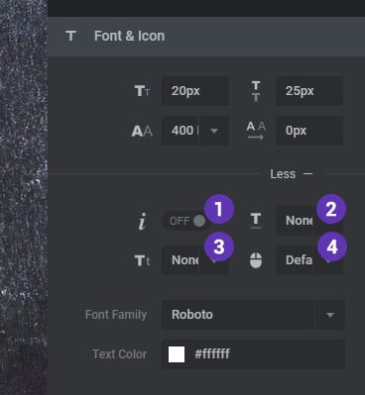Click the text transform Tt icon
The width and height of the screenshot is (365, 395).
pyautogui.click(x=142, y=260)
